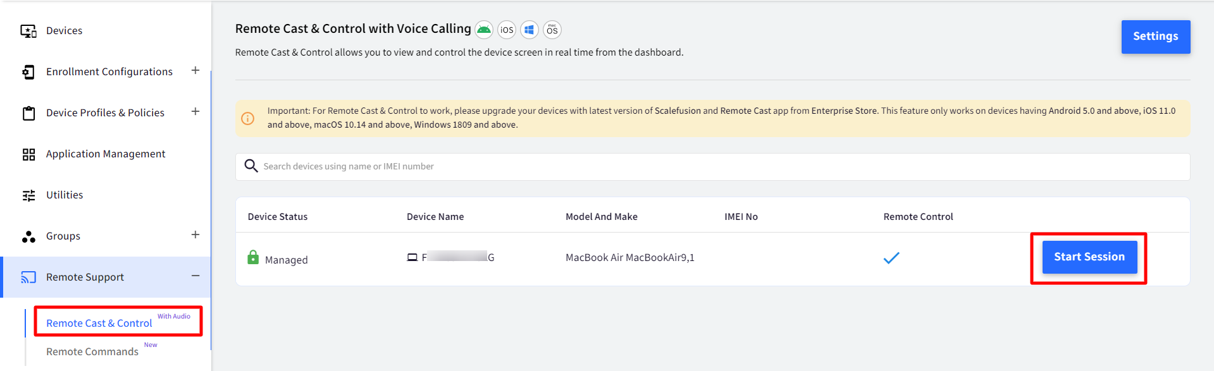The height and width of the screenshot is (371, 1214).
Task: Click the blue Remote Control checkmark
Action: click(x=891, y=257)
